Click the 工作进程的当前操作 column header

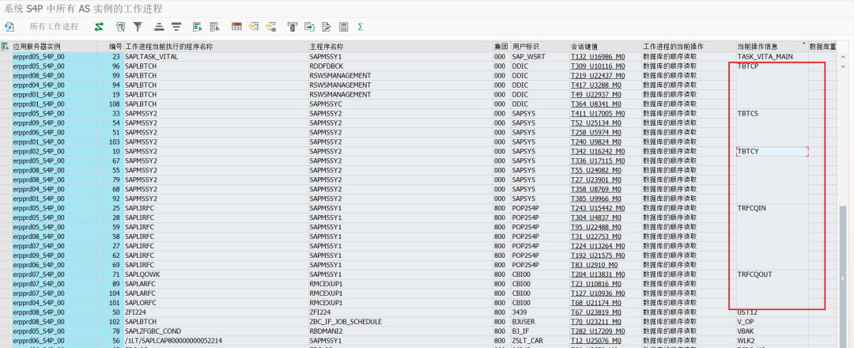[689, 47]
